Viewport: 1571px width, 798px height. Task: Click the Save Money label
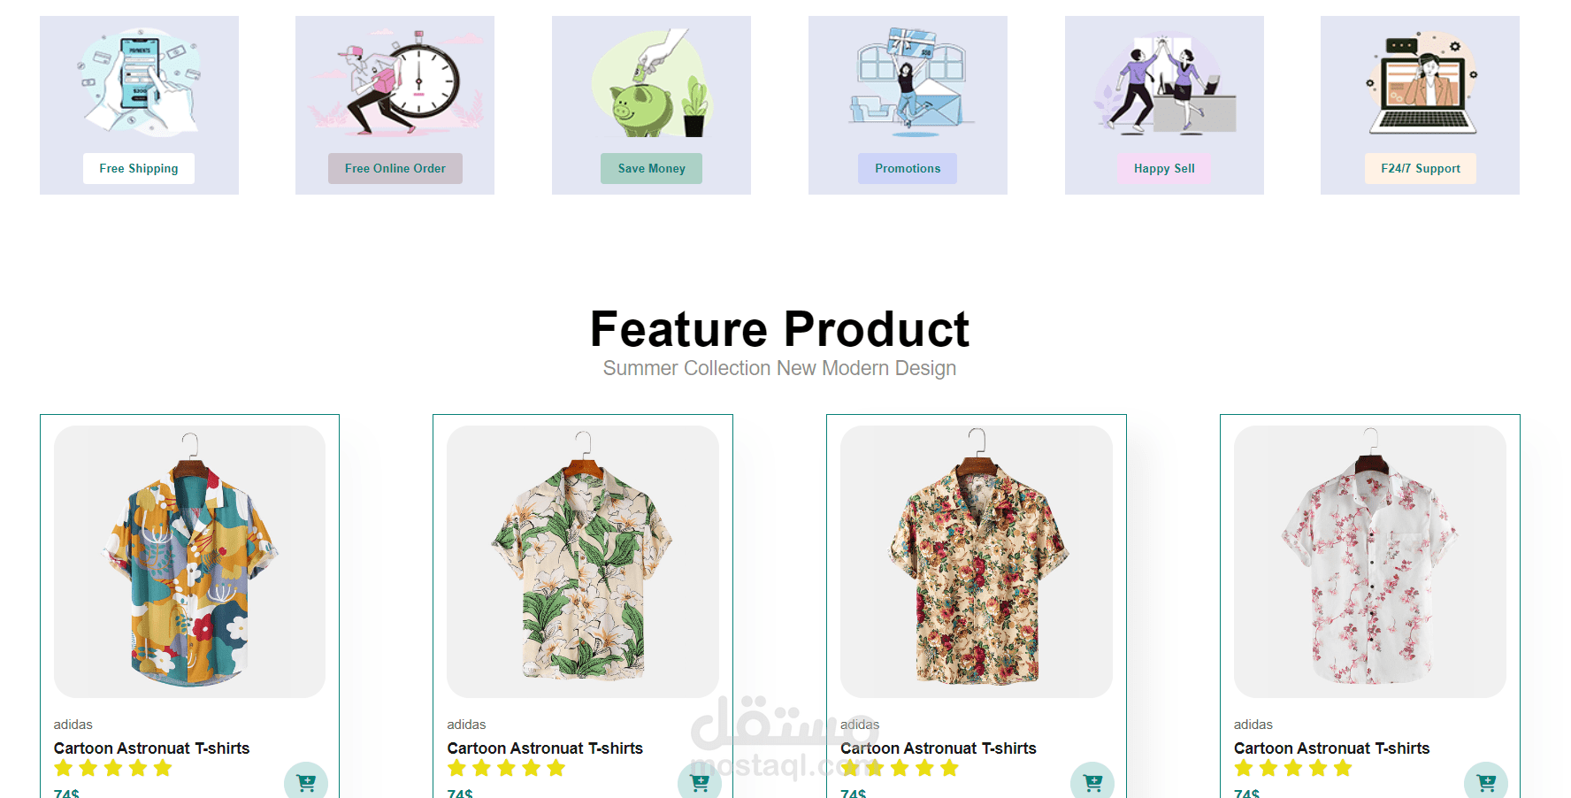pos(652,168)
